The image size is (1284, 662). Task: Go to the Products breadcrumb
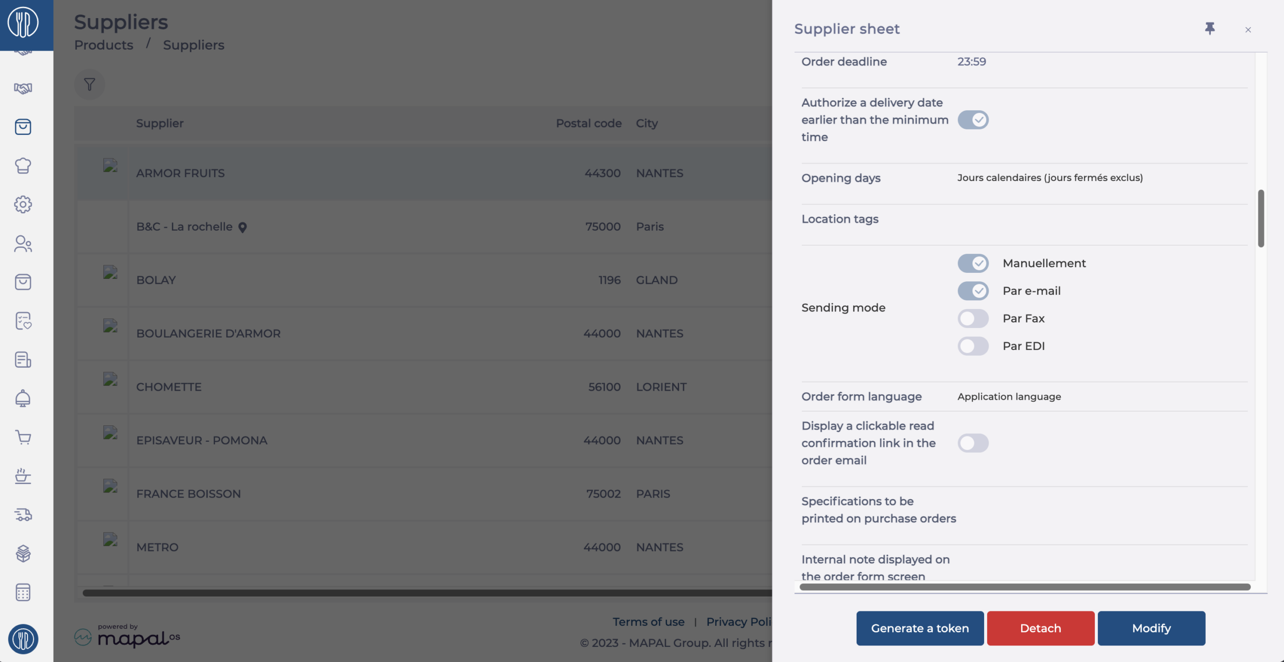point(104,45)
